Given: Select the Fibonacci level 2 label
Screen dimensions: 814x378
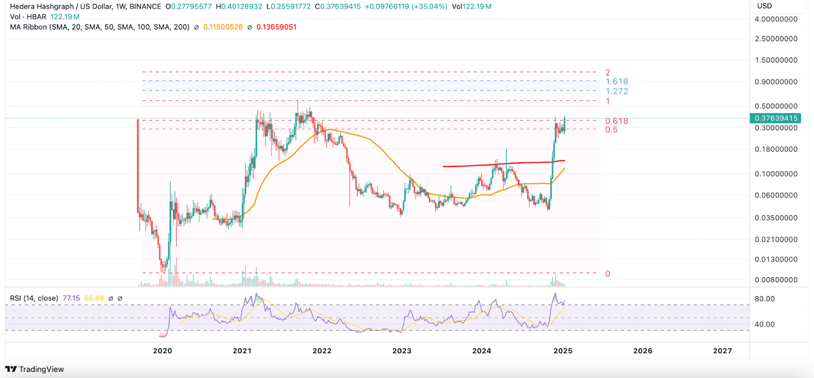Looking at the screenshot, I should coord(607,73).
